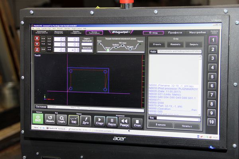Select cutting profile button 6
The height and width of the screenshot is (159, 239).
[x=212, y=86]
